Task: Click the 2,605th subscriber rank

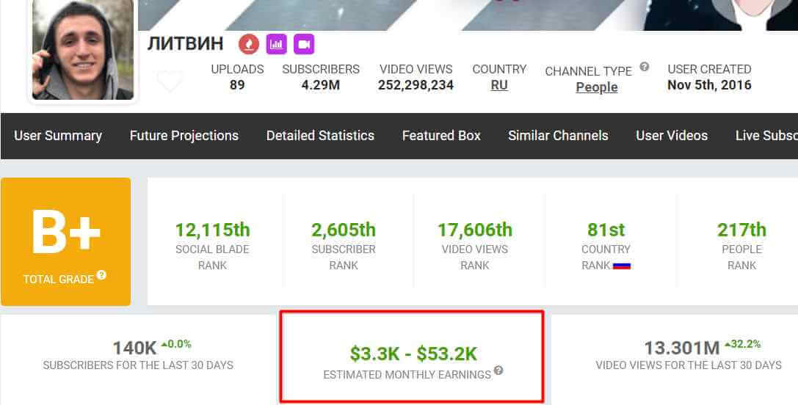Action: pyautogui.click(x=344, y=230)
